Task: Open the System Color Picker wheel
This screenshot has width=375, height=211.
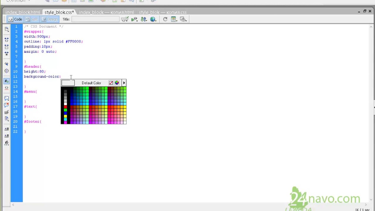Action: point(117,83)
